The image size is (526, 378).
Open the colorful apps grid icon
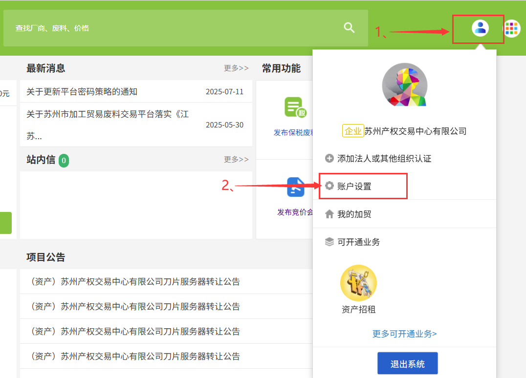point(511,29)
